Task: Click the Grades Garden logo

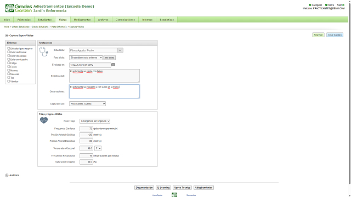Action: coord(19,8)
